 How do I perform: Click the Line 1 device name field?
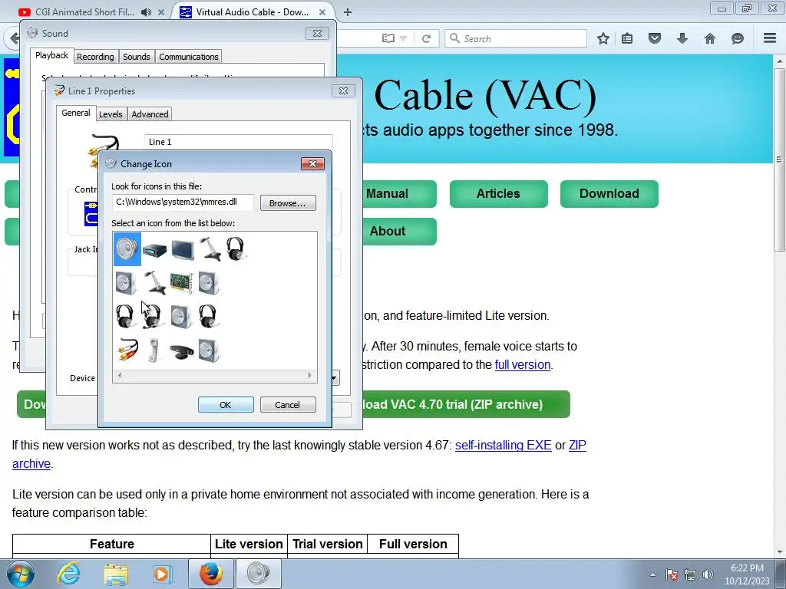tap(239, 142)
